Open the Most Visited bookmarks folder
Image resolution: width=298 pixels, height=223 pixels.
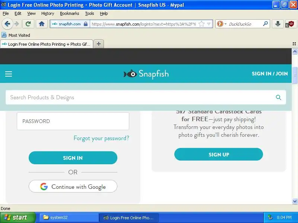click(16, 35)
